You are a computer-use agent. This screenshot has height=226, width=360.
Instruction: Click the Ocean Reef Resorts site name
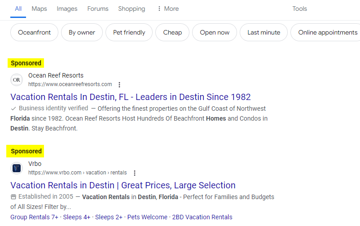coord(56,75)
